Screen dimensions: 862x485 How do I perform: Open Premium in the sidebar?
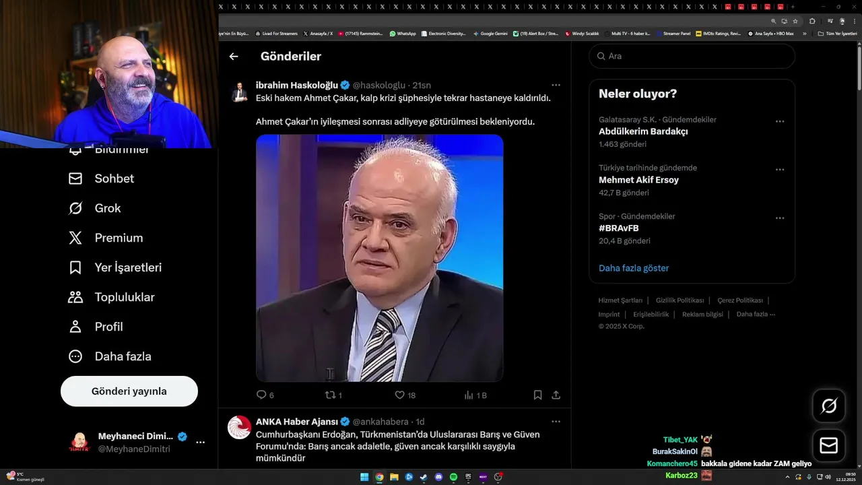106,238
